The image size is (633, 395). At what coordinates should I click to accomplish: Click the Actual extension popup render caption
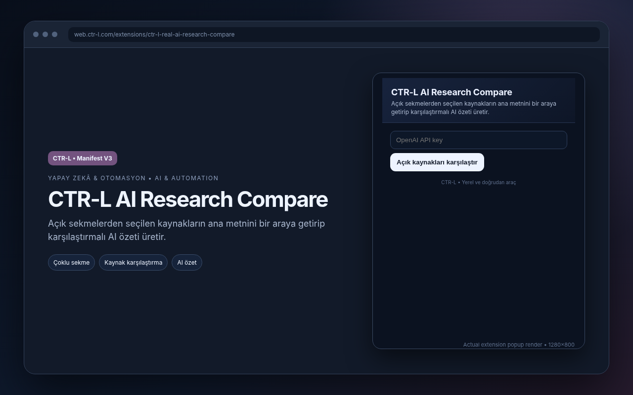(519, 345)
